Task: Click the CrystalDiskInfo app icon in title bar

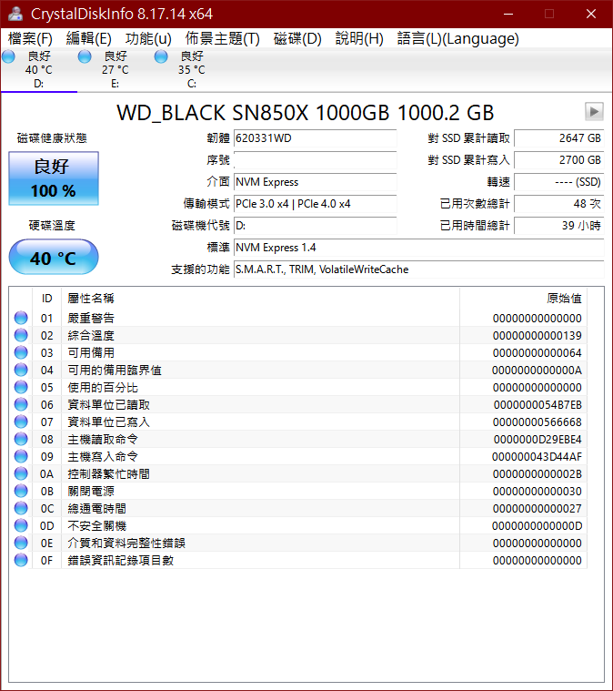Action: [15, 14]
